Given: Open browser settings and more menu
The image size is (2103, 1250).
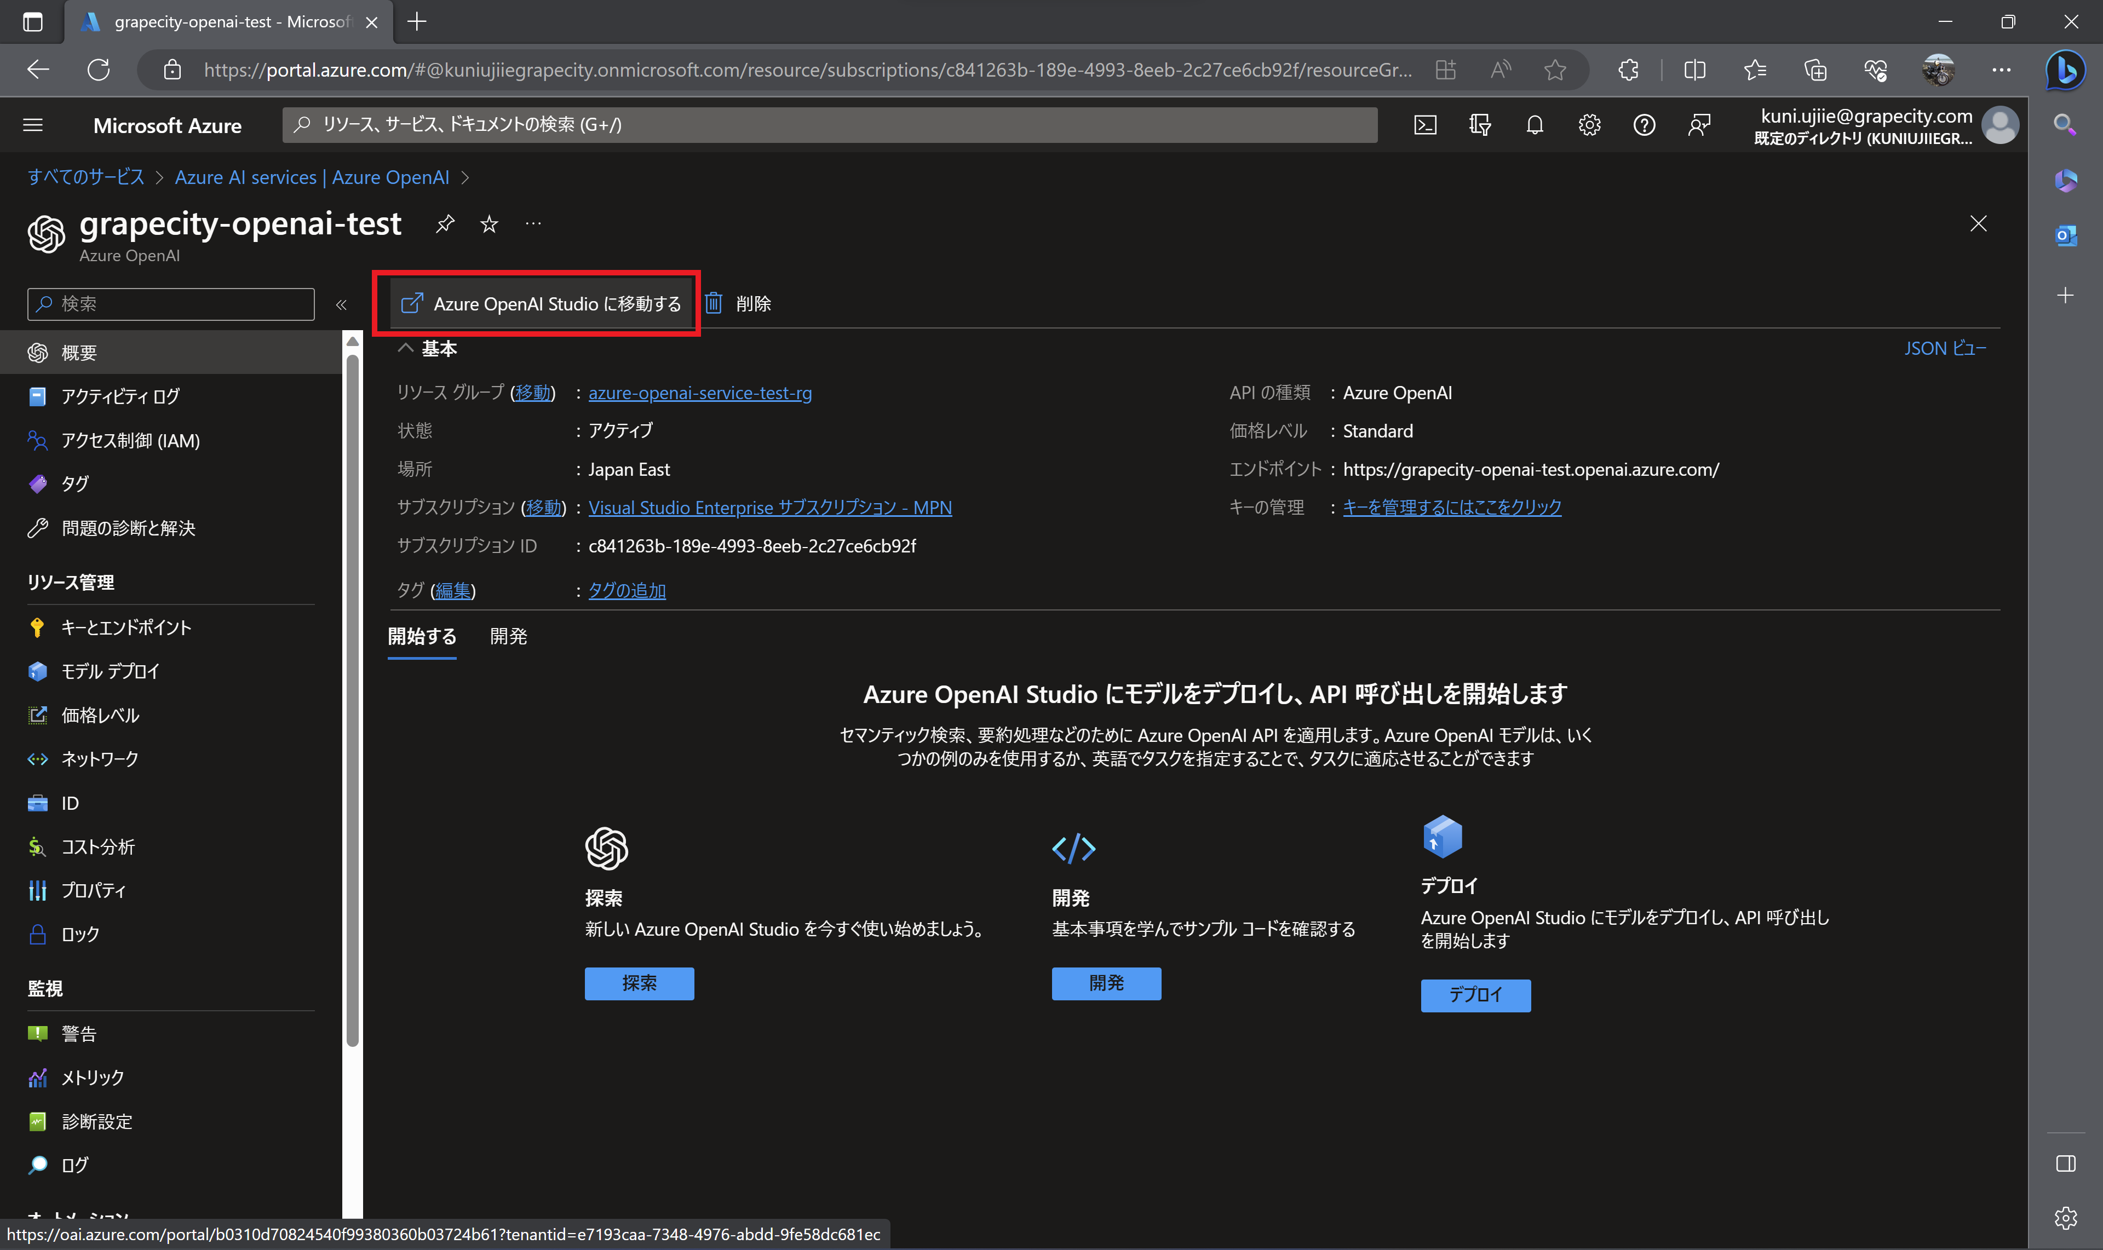Looking at the screenshot, I should (x=2001, y=69).
